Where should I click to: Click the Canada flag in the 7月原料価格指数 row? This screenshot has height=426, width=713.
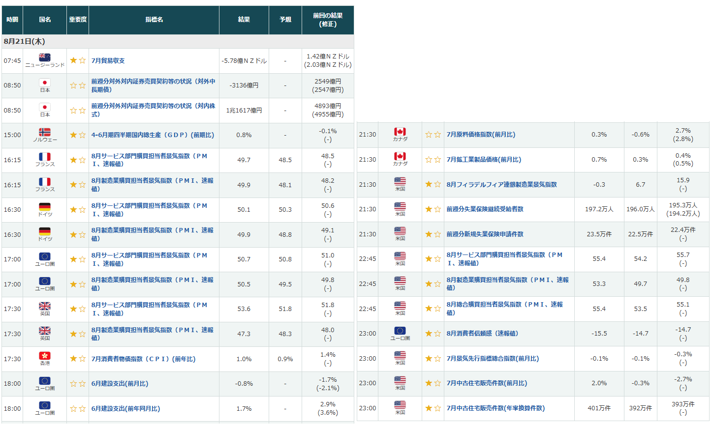point(400,132)
